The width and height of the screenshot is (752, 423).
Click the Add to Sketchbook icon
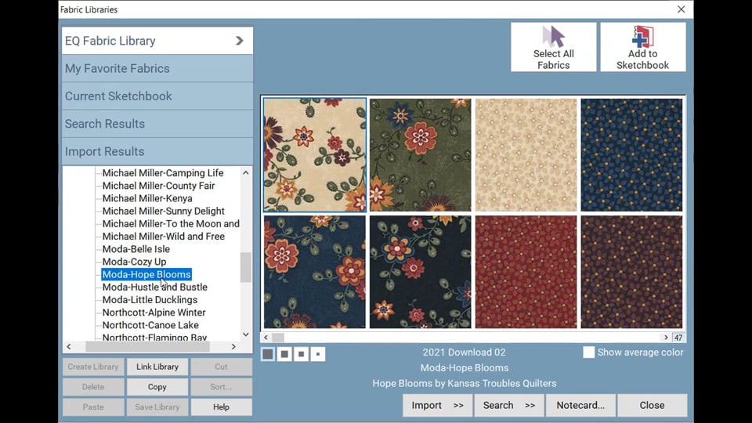[x=642, y=47]
